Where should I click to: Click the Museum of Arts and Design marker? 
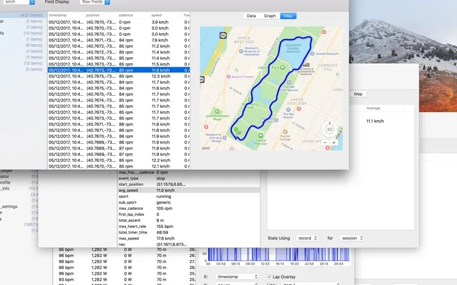pos(225,138)
